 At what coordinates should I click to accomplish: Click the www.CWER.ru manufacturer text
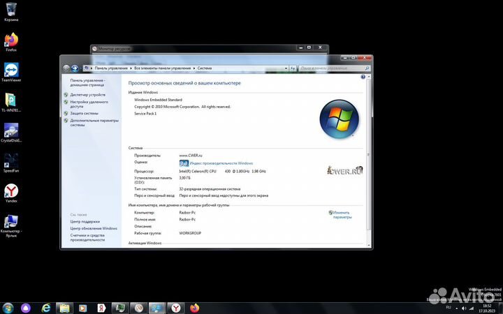(x=191, y=156)
